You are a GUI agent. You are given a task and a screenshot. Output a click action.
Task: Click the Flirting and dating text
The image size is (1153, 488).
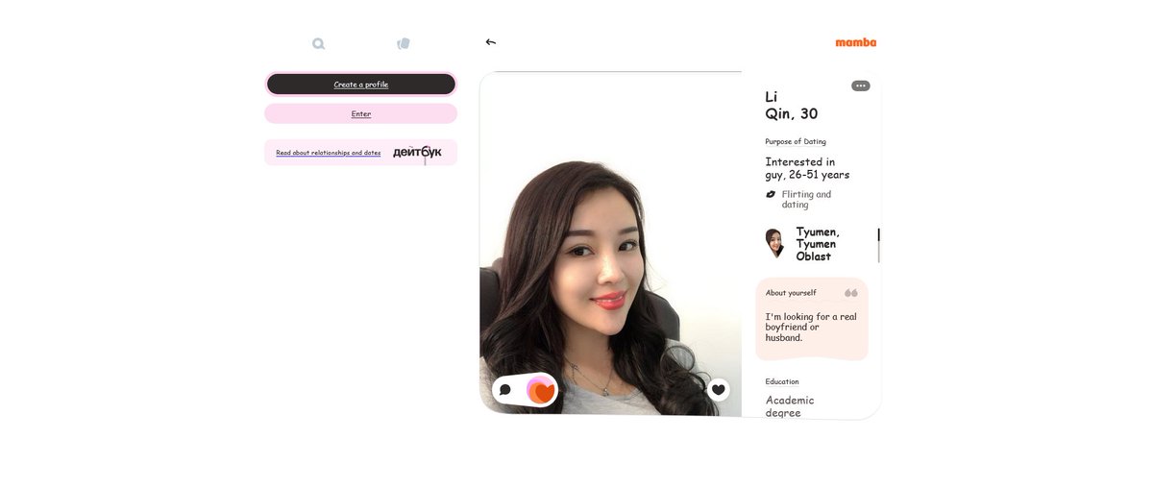[806, 199]
